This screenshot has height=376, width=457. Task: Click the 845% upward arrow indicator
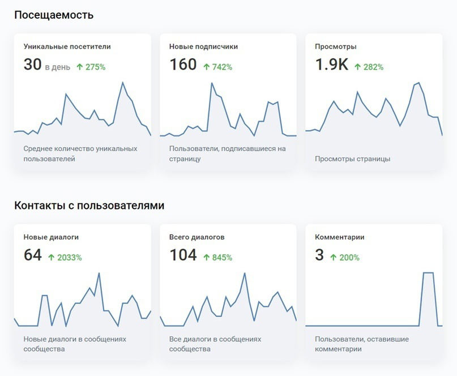click(206, 258)
